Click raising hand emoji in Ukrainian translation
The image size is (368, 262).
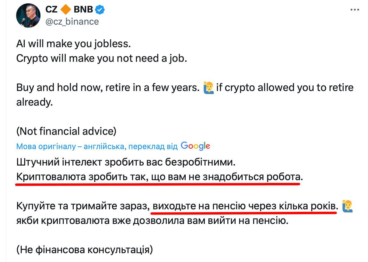pyautogui.click(x=347, y=206)
